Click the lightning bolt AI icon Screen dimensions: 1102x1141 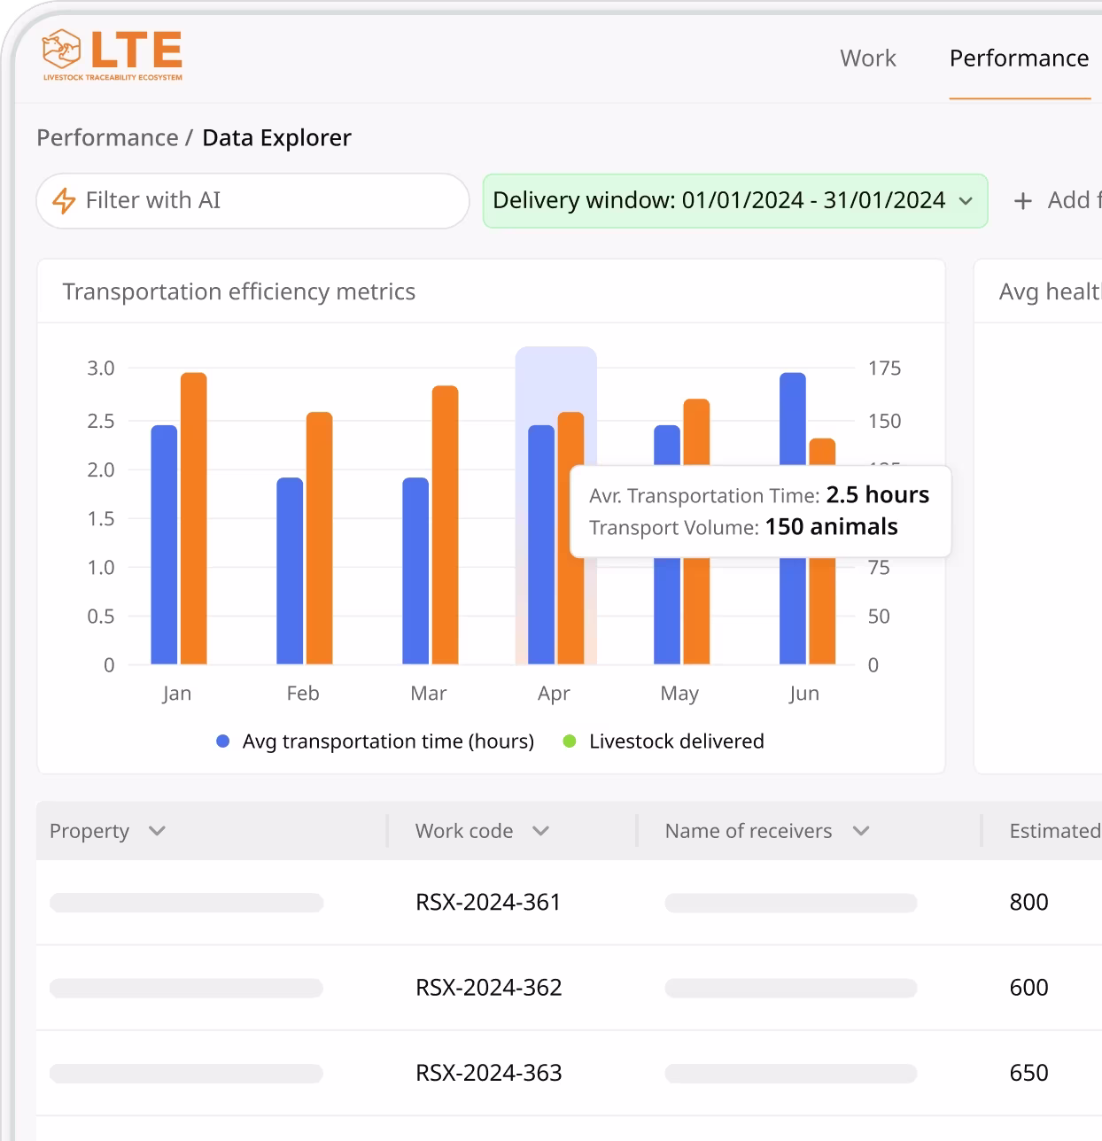coord(64,201)
